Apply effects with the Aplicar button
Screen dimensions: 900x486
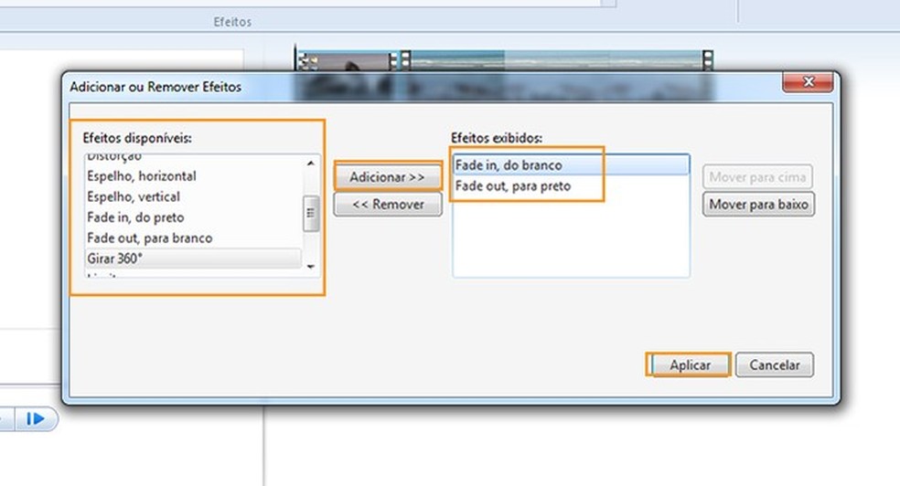(690, 364)
